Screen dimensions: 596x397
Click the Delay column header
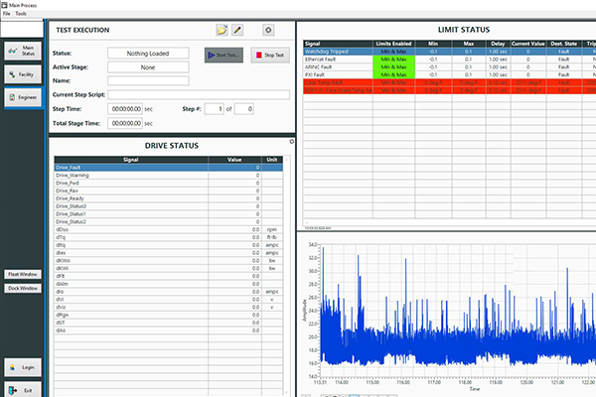click(x=498, y=44)
